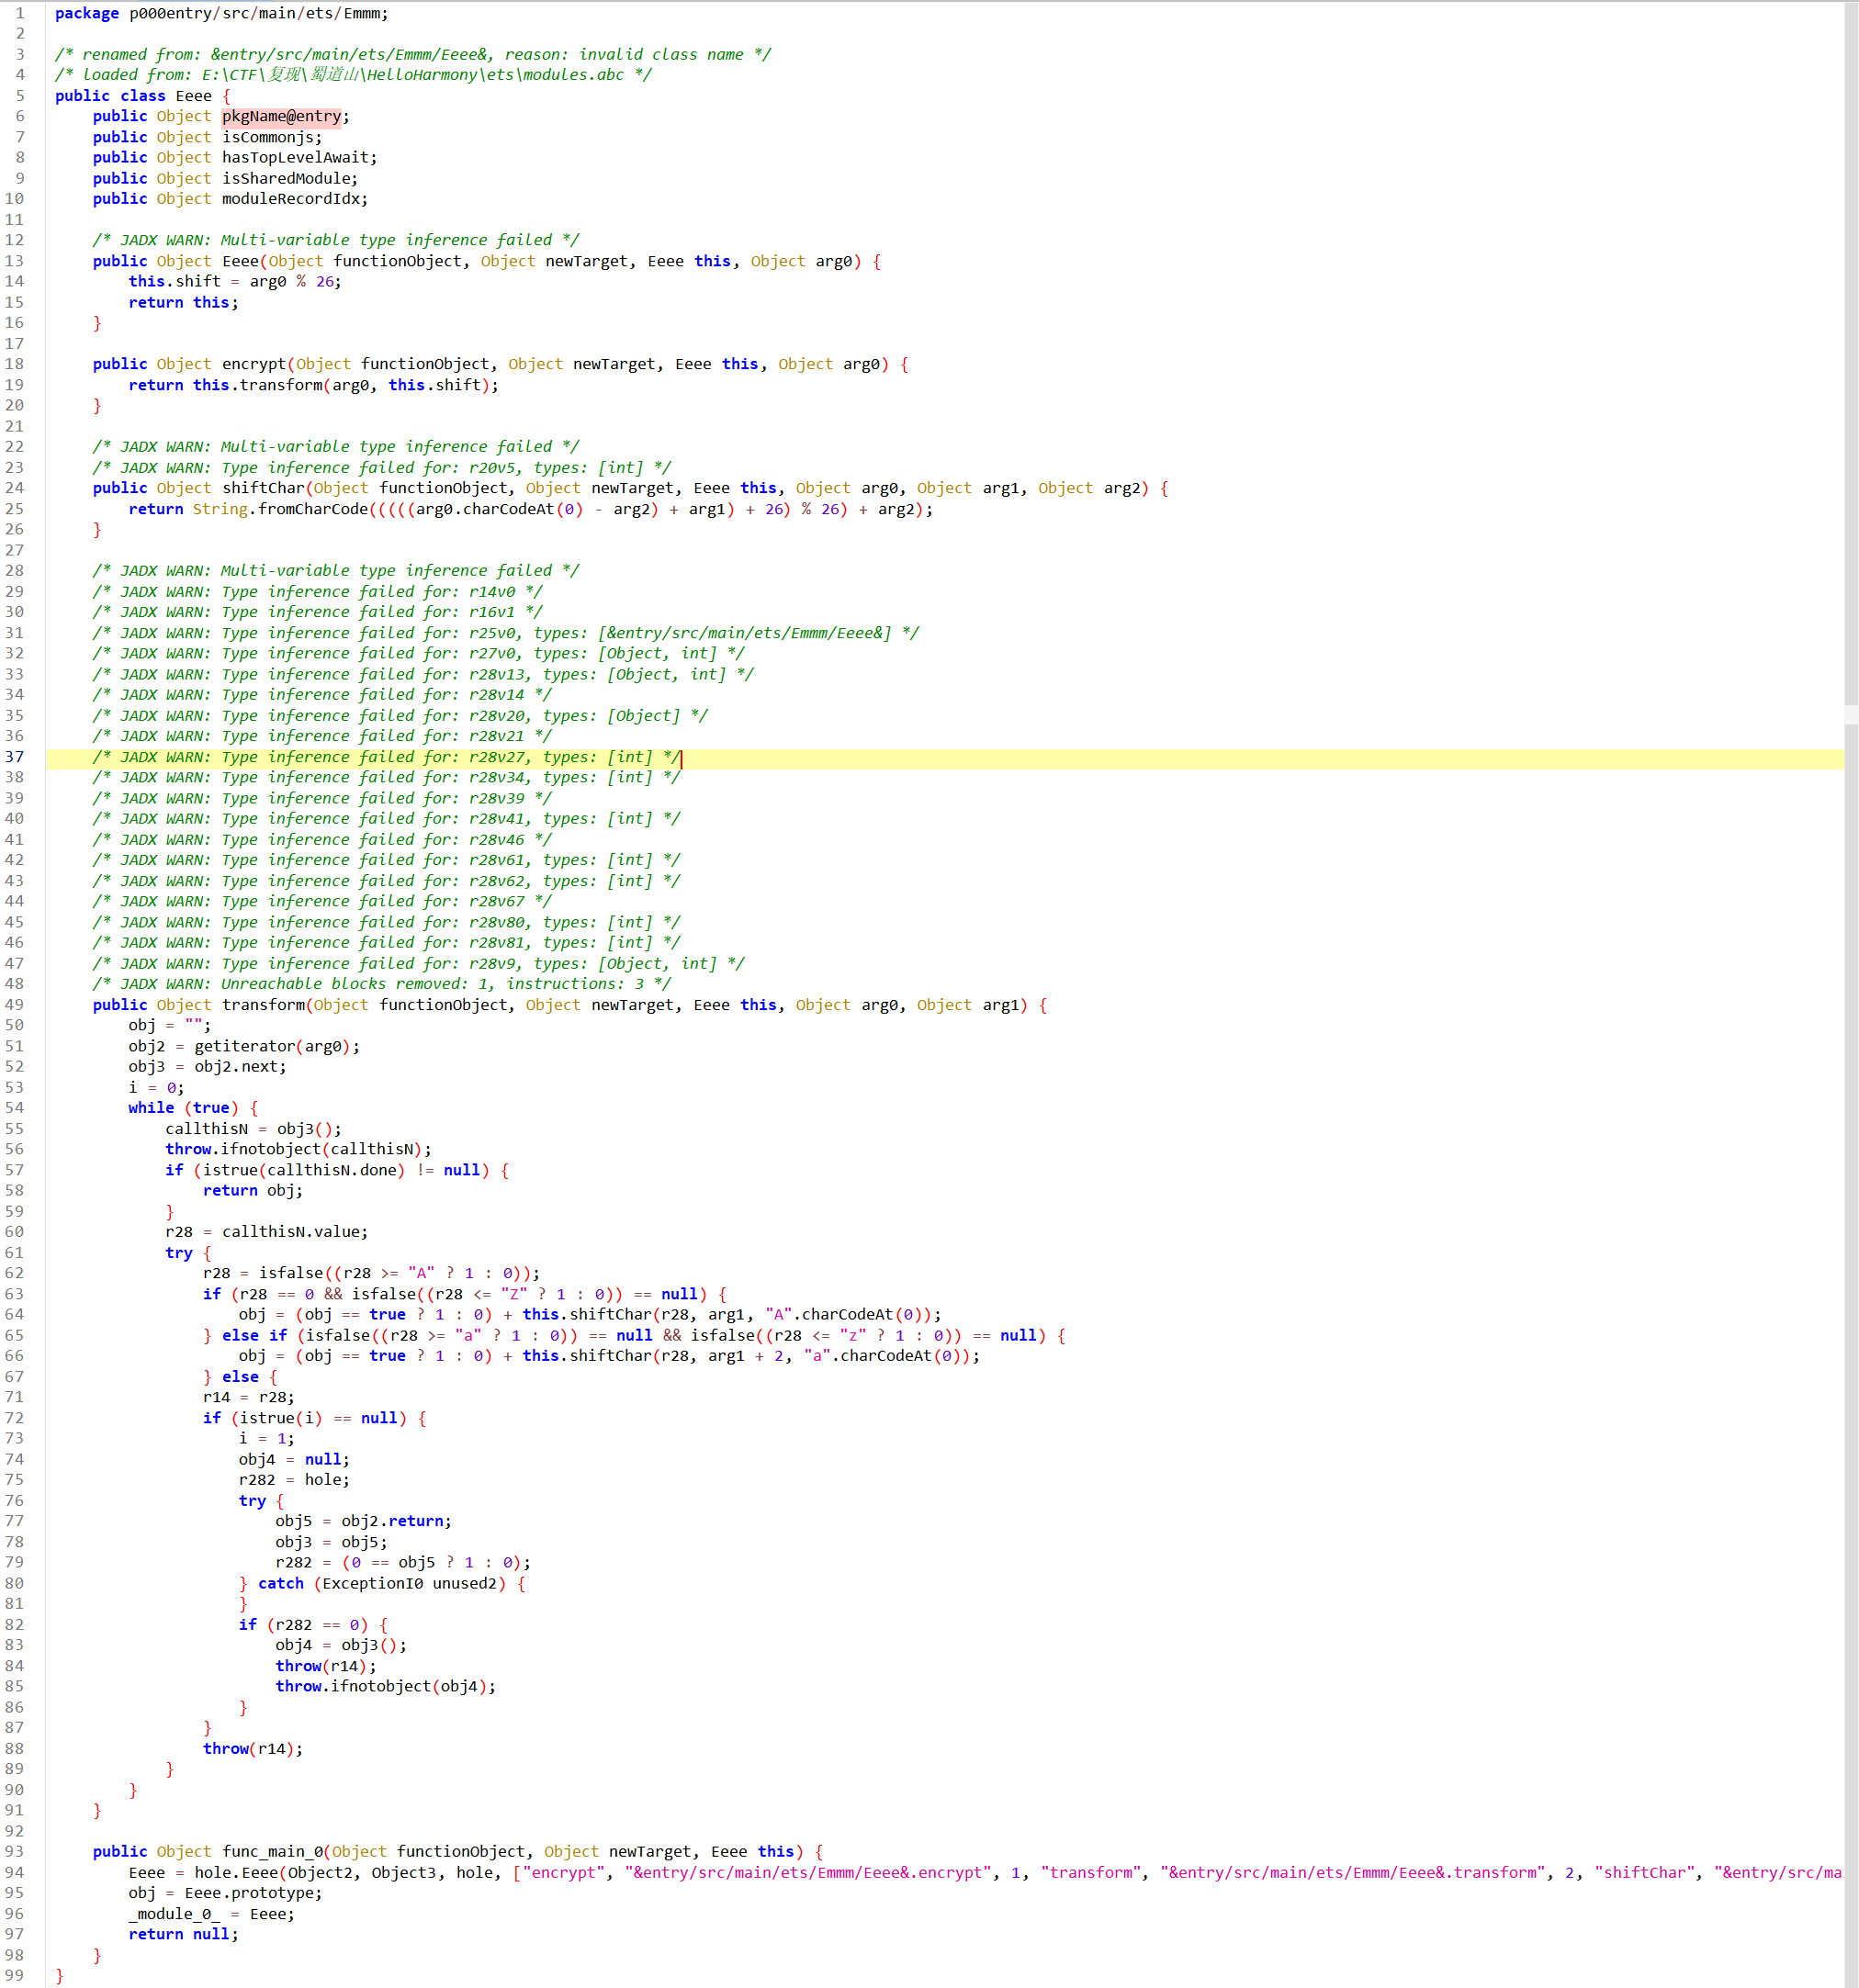Click 'throw.ifnotobject(obj4)' on line 85
The height and width of the screenshot is (1988, 1859).
(382, 1687)
